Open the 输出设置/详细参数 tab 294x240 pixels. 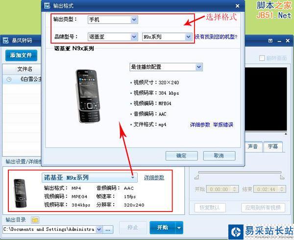click(23, 161)
